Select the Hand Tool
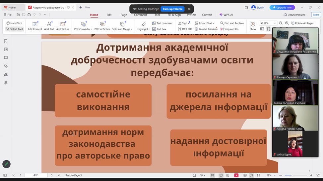This screenshot has height=181, width=323. (14, 23)
